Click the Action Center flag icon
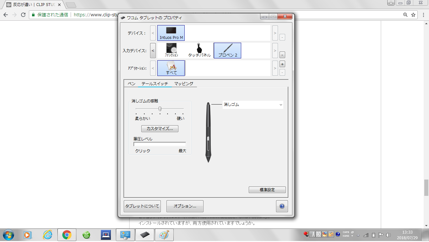The image size is (429, 242). [x=381, y=235]
